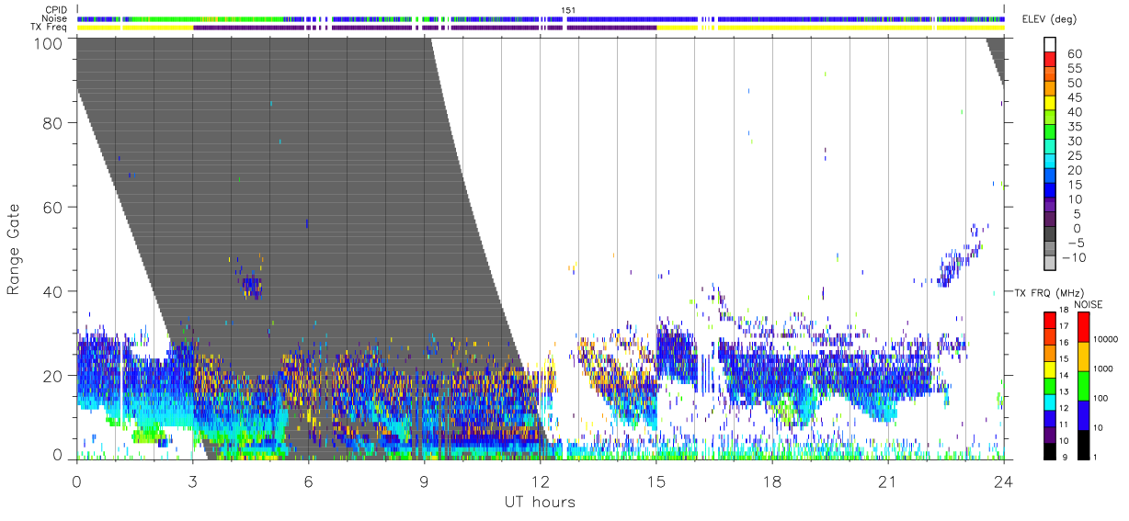Select the red top segment of the TX FRQ bar
This screenshot has width=1129, height=521.
pyautogui.click(x=1049, y=320)
